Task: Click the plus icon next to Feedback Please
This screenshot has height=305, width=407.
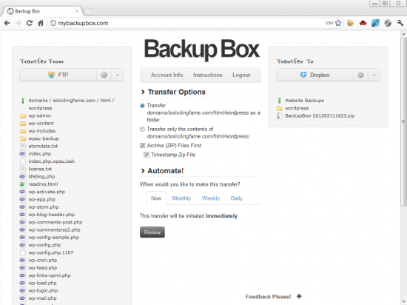Action: [299, 296]
